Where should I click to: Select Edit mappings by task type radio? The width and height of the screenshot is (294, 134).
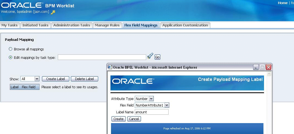click(10, 57)
